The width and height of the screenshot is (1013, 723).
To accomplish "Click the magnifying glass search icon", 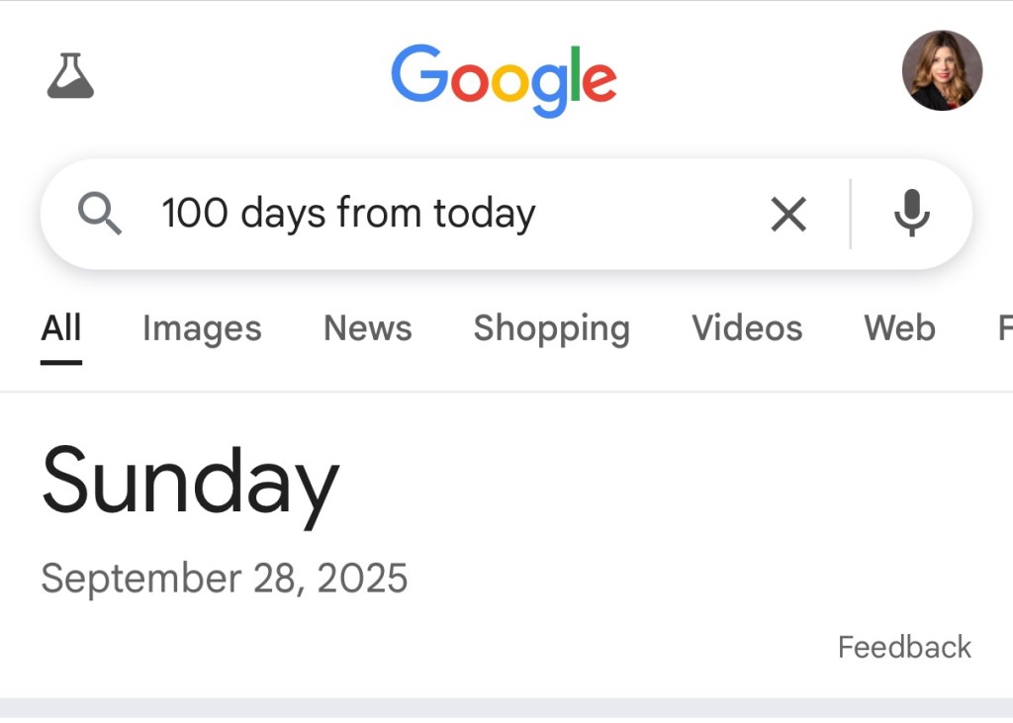I will coord(100,214).
